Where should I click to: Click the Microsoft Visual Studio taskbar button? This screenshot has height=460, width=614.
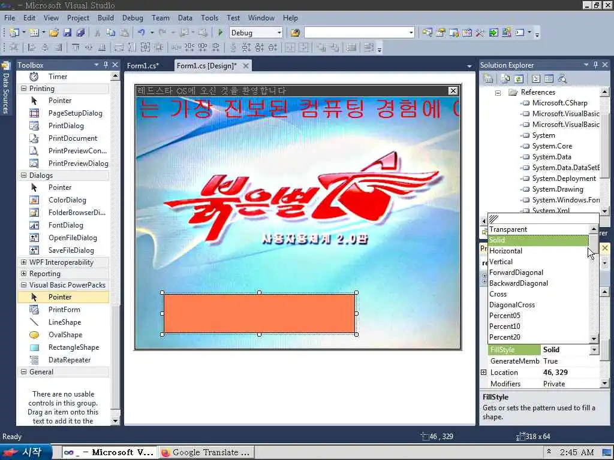109,453
